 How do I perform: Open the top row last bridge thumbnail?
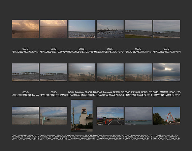pyautogui.click(x=166, y=29)
